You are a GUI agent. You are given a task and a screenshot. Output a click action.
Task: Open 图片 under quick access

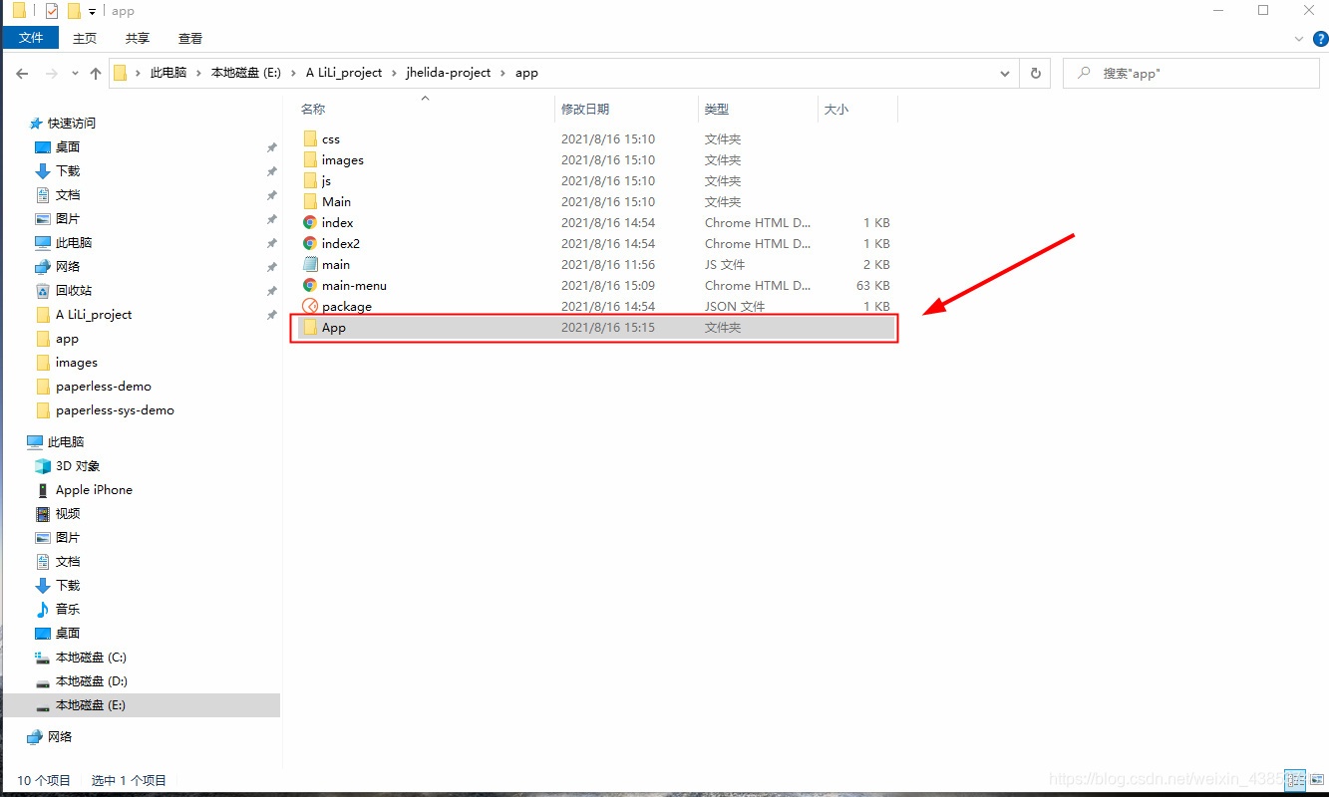pyautogui.click(x=68, y=218)
